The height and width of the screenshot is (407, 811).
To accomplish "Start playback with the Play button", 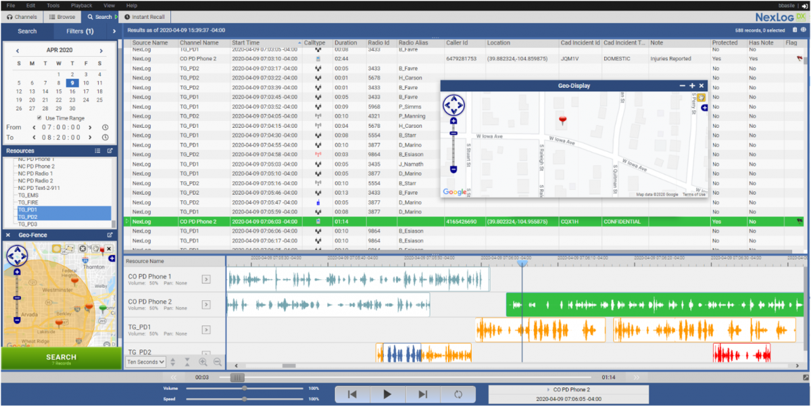I will click(x=387, y=394).
